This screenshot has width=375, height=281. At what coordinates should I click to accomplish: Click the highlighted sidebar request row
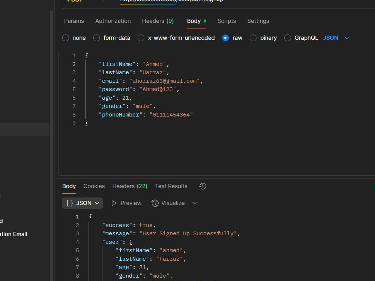24,129
